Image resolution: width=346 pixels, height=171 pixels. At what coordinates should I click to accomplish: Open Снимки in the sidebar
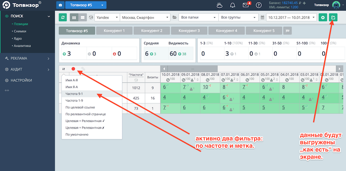click(x=20, y=31)
